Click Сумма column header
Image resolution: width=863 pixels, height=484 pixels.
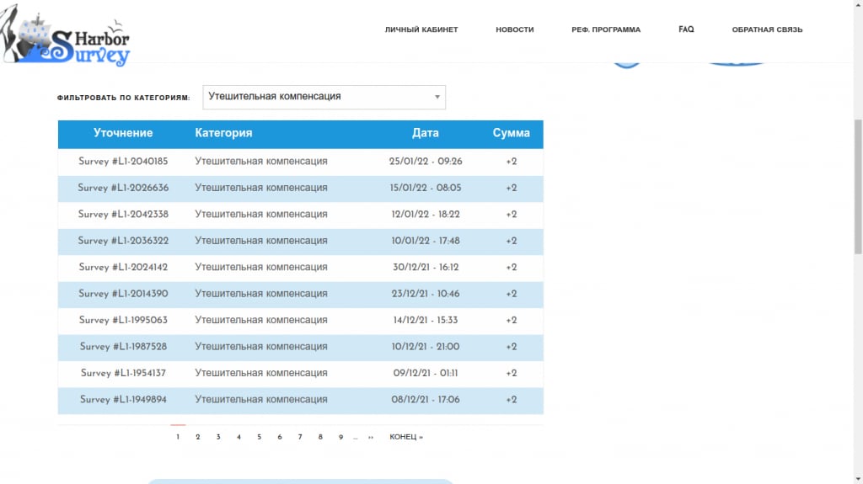512,133
